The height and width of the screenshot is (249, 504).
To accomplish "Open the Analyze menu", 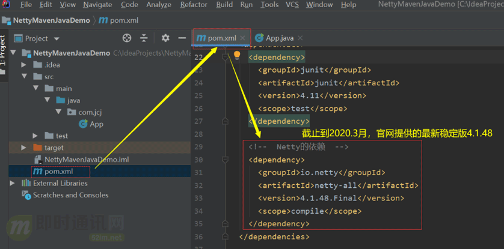I will pos(159,5).
